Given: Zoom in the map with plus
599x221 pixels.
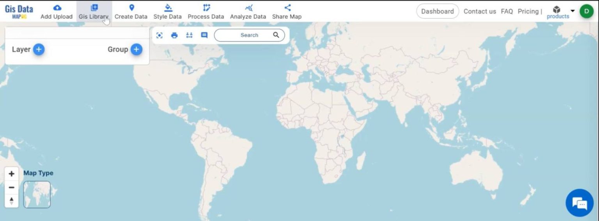Looking at the screenshot, I should coord(12,174).
